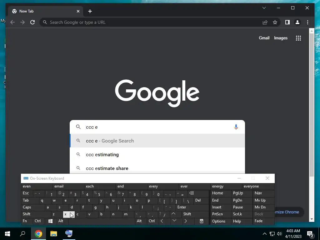Image resolution: width=320 pixels, height=240 pixels.
Task: Start voice search with microphone
Action: 236,127
